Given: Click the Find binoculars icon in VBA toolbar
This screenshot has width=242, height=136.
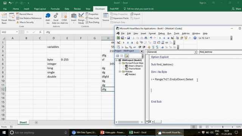Looking at the screenshot, I should 146,38.
